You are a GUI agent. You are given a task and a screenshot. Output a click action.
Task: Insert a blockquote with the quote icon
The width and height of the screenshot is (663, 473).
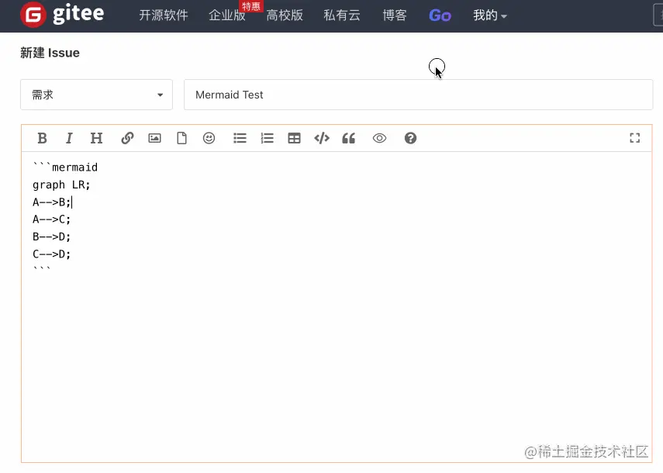pyautogui.click(x=349, y=138)
